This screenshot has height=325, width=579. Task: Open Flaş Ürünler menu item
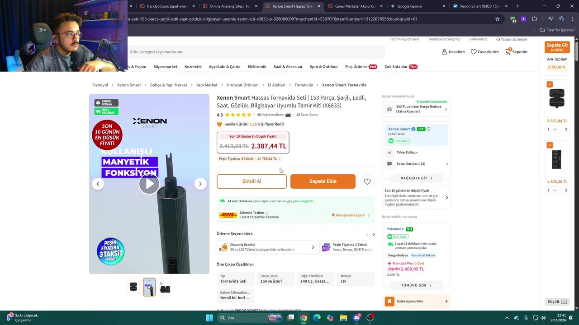click(361, 66)
